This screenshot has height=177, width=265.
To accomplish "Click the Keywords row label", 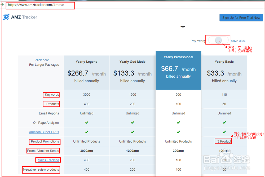I will pyautogui.click(x=52, y=95).
